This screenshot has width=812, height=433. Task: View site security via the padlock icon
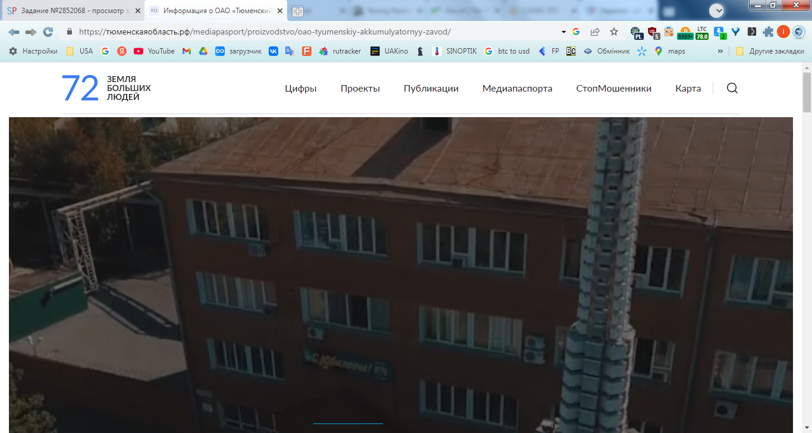coord(70,32)
